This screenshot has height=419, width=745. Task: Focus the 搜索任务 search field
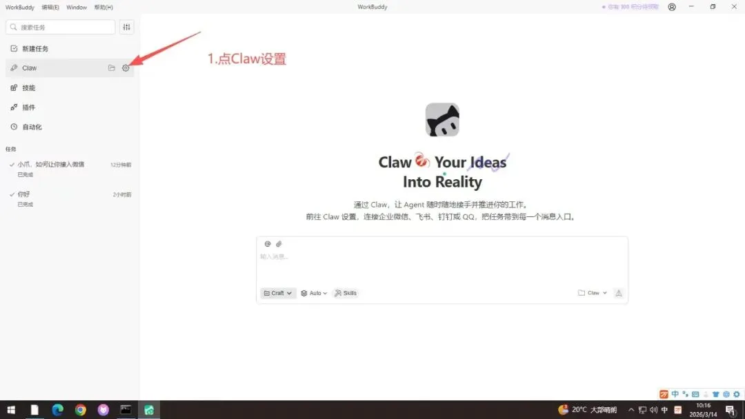pos(61,27)
